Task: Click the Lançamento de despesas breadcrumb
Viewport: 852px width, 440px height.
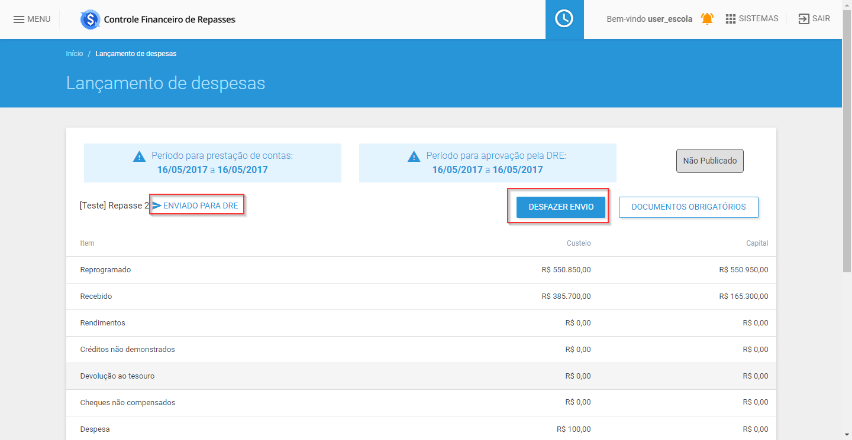Action: (135, 54)
